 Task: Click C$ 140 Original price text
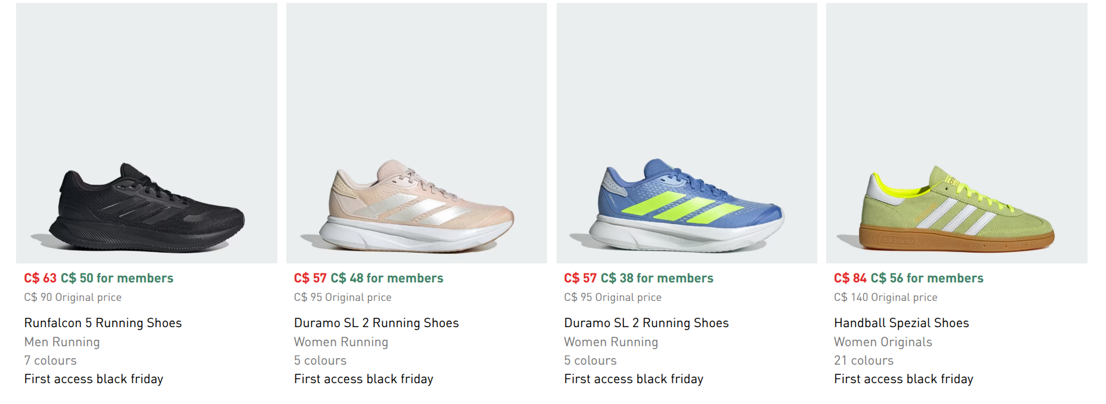point(885,297)
